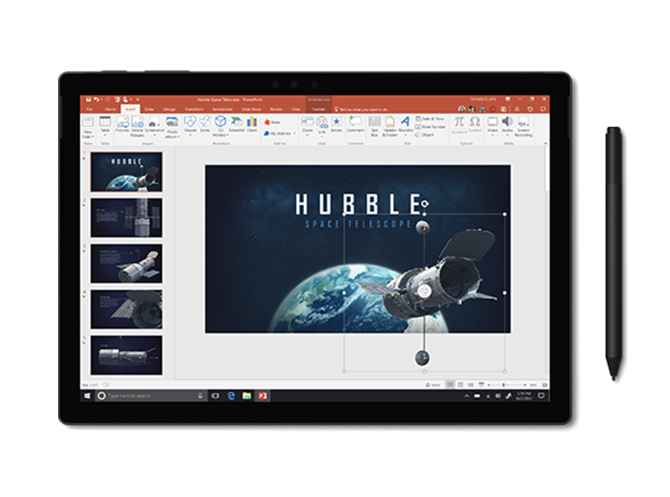Switch to the Animations tab

(x=222, y=109)
